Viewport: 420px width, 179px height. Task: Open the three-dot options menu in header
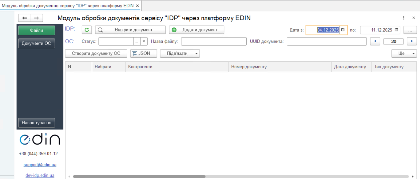click(x=404, y=18)
